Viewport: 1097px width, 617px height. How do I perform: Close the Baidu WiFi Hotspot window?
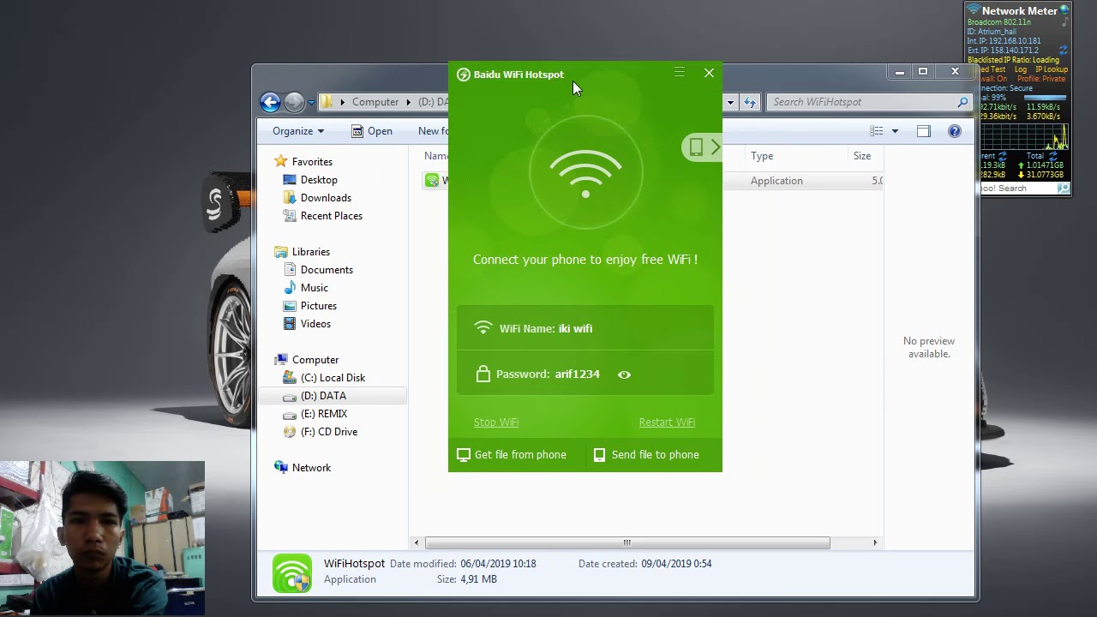point(709,73)
